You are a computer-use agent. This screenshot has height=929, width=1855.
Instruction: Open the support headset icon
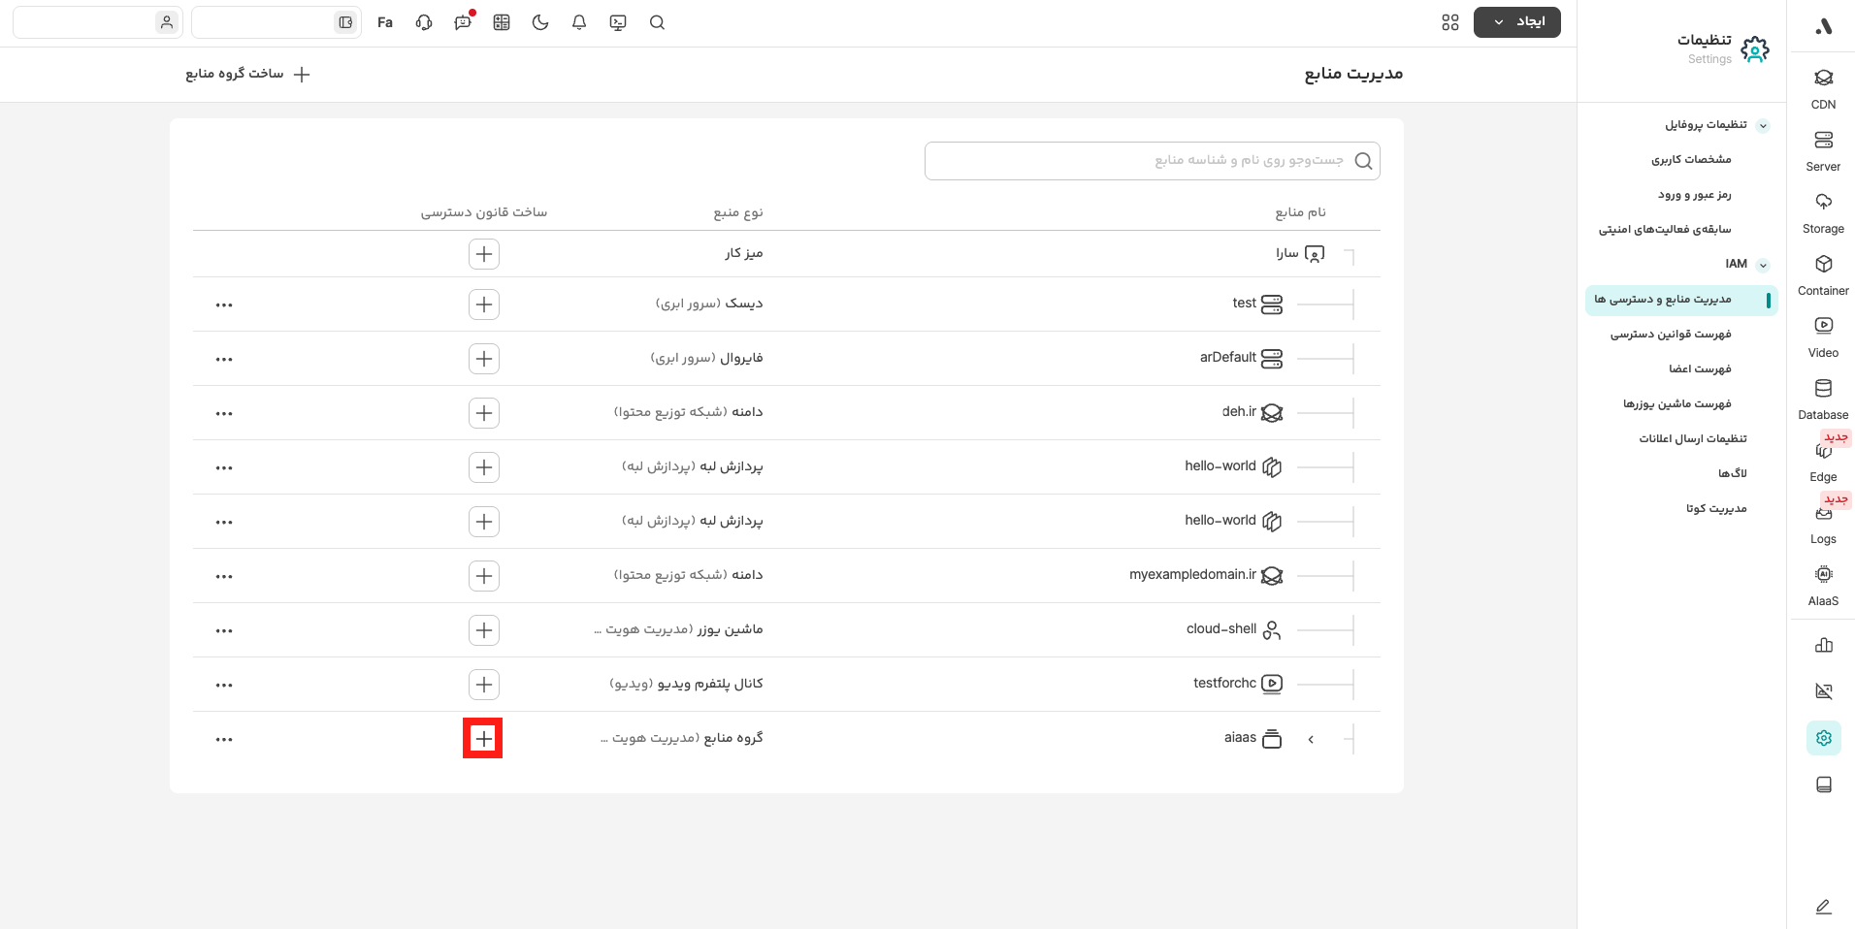[x=424, y=22]
